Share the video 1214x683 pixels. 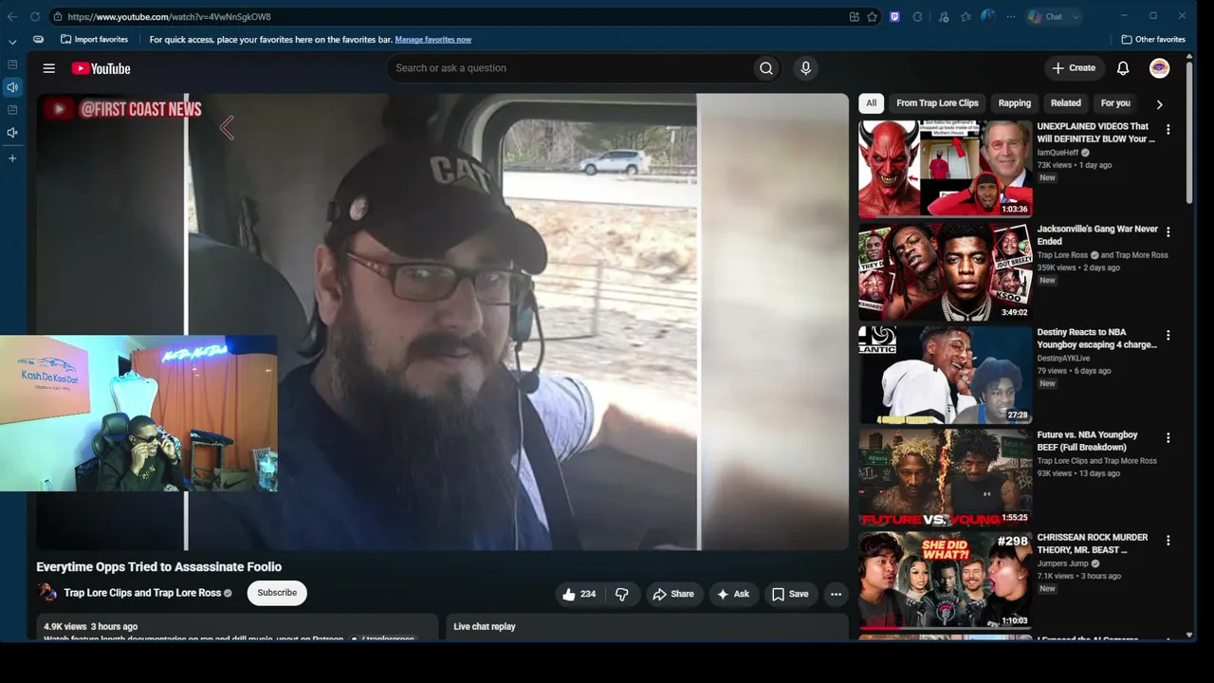[x=672, y=594]
